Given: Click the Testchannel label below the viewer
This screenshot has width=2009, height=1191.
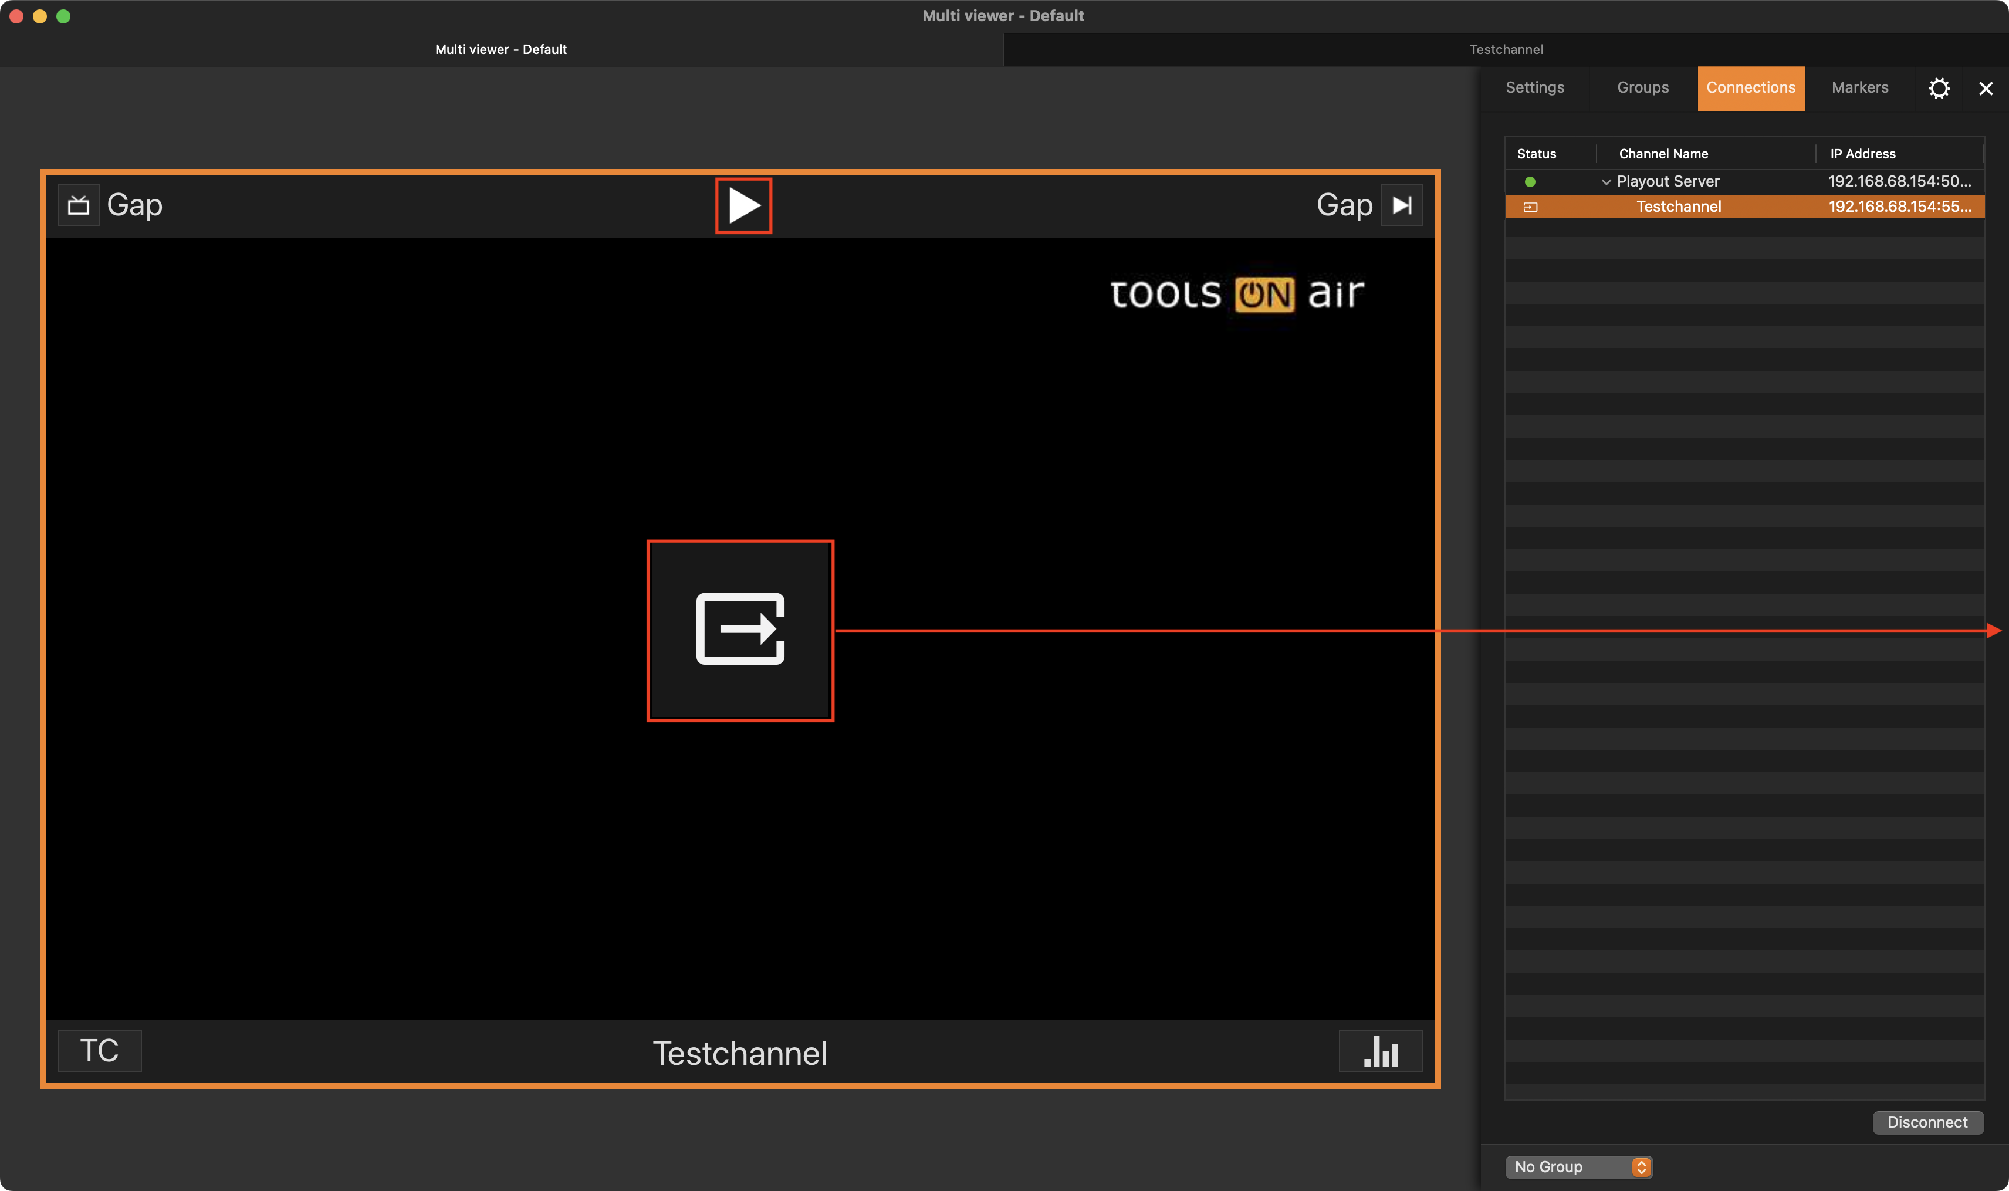Looking at the screenshot, I should tap(739, 1053).
